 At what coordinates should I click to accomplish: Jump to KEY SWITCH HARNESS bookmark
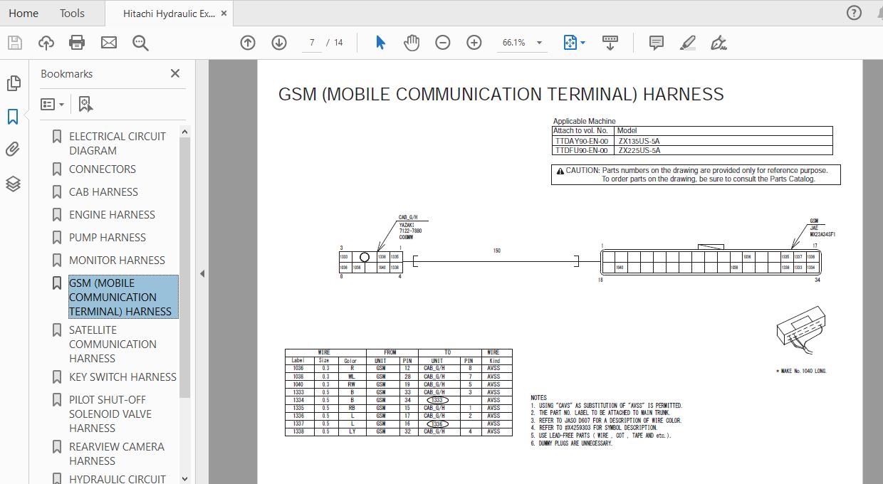122,377
